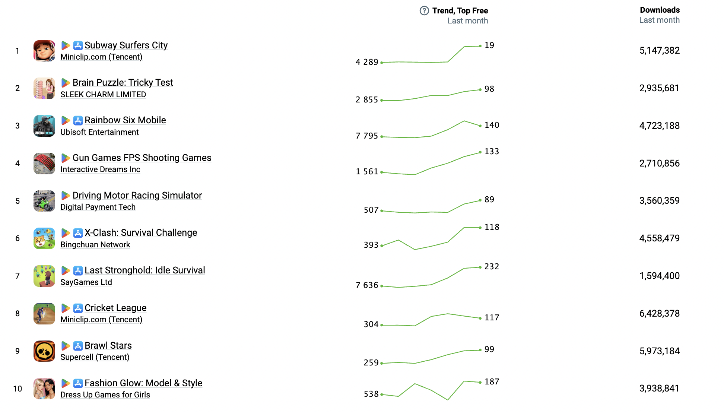This screenshot has width=724, height=412.
Task: Click Google Play icon for Subway Surfers City
Action: point(66,45)
